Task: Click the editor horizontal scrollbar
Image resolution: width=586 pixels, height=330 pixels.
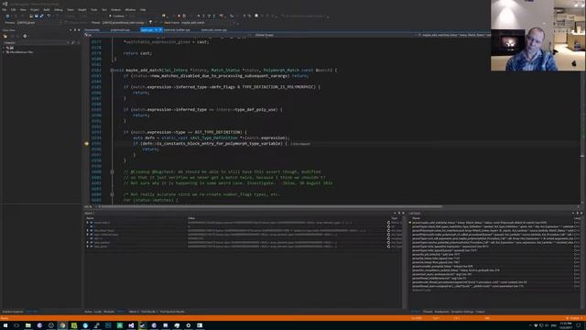Action: pyautogui.click(x=271, y=206)
